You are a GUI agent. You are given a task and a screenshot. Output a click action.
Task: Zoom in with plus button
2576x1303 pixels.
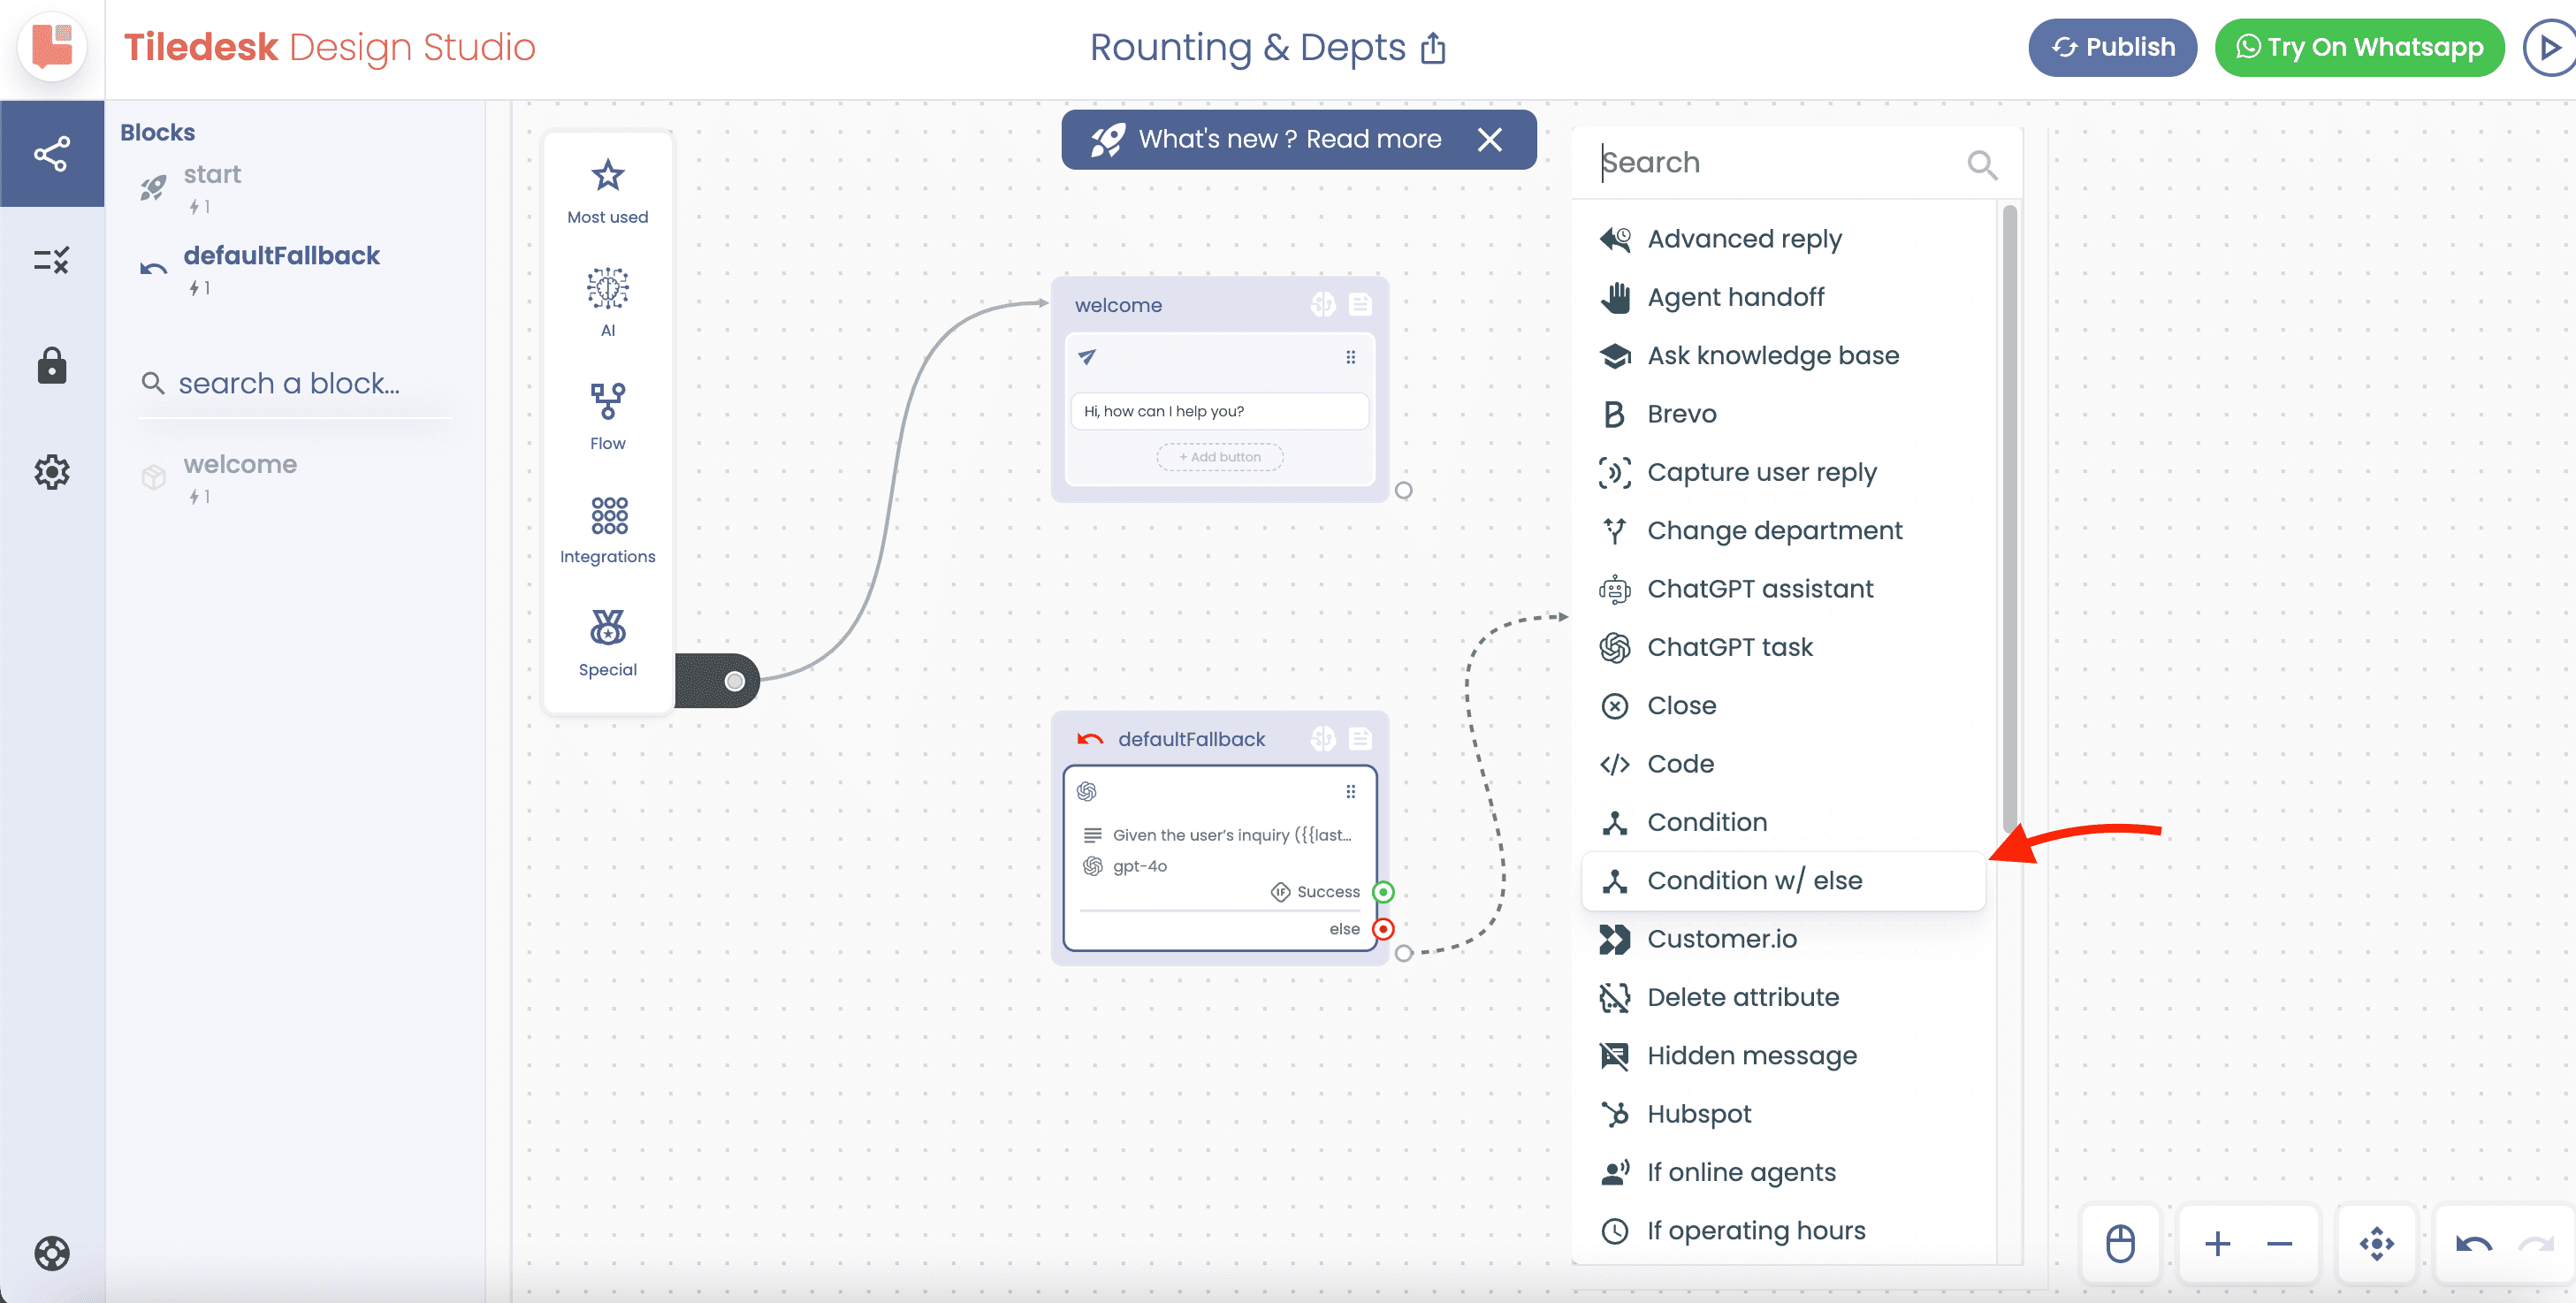pyautogui.click(x=2217, y=1243)
